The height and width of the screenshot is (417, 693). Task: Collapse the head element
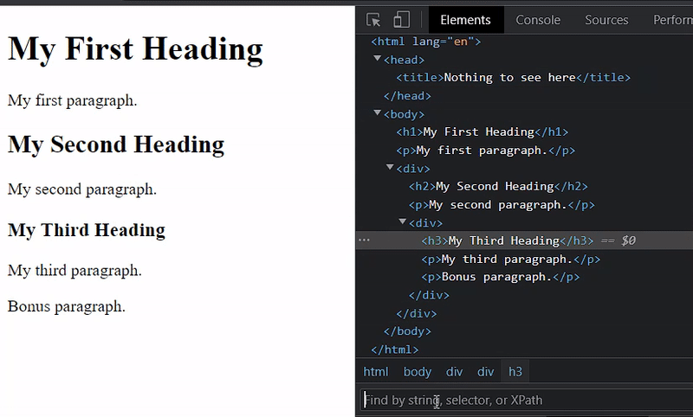point(377,58)
